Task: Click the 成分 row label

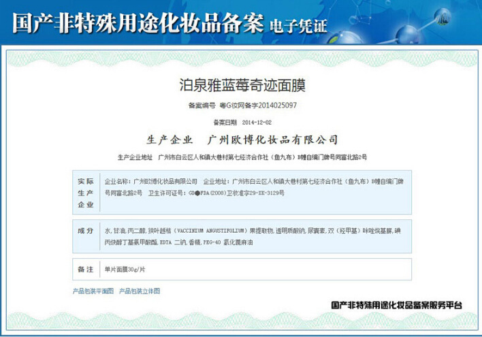Action: pyautogui.click(x=86, y=231)
